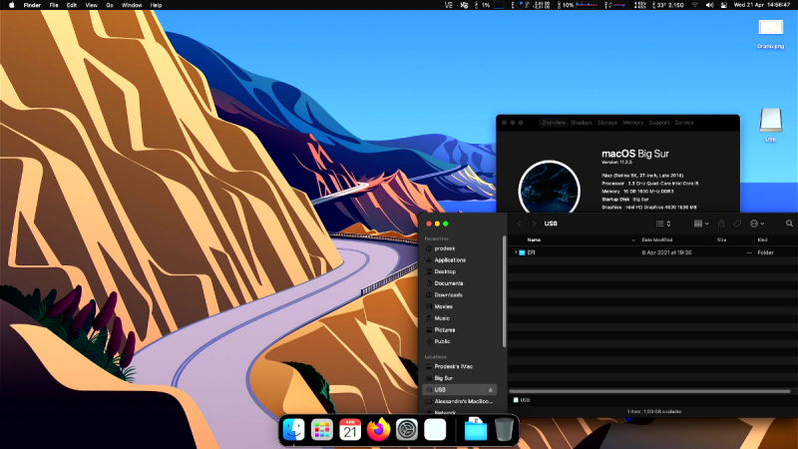Eject the USB drive in the sidebar
Viewport: 798px width, 449px height.
(x=491, y=389)
